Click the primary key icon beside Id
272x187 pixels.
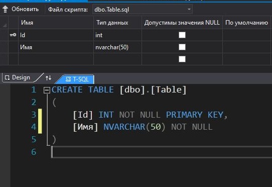[x=13, y=35]
